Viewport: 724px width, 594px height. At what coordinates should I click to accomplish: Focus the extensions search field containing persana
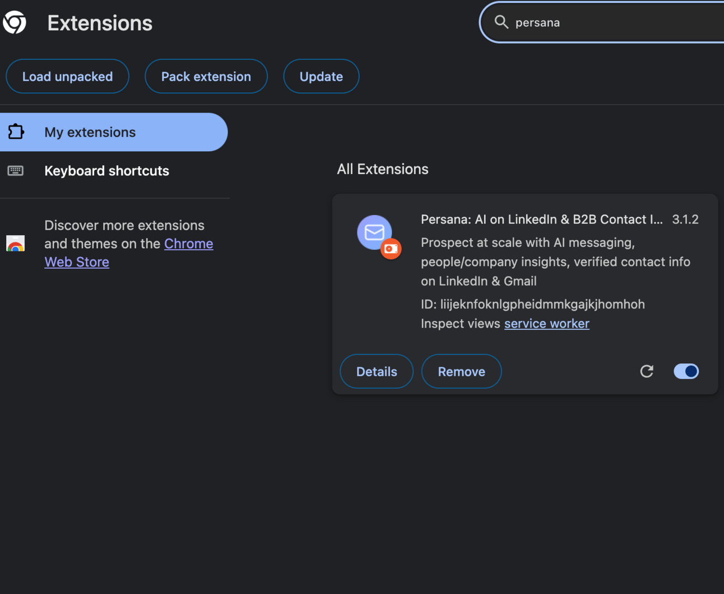click(602, 22)
